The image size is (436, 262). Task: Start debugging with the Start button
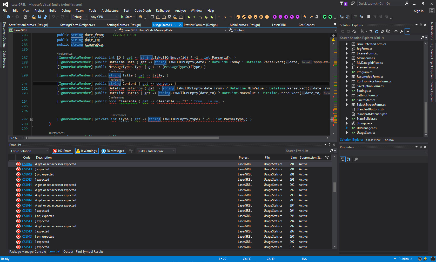click(x=127, y=17)
